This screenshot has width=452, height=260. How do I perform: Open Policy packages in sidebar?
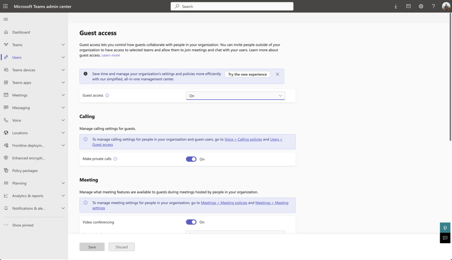click(x=25, y=171)
